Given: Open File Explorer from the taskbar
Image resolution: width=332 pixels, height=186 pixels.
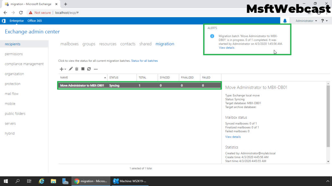Looking at the screenshot, I should coord(53,181).
